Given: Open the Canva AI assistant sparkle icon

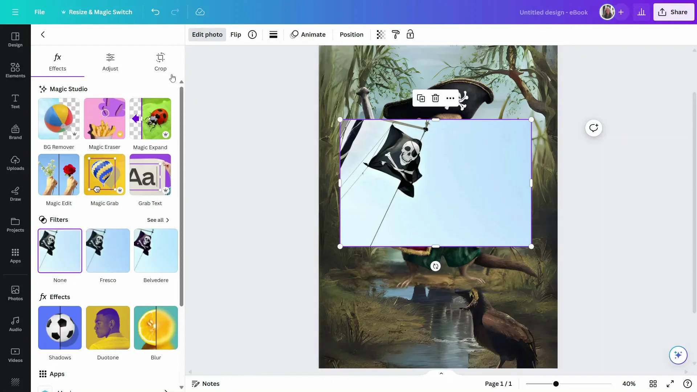Looking at the screenshot, I should (x=678, y=355).
